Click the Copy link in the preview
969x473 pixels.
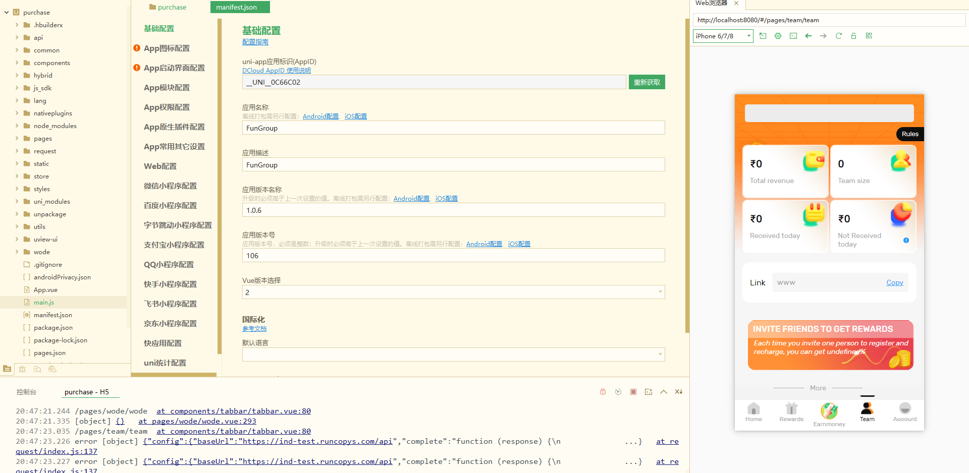pos(894,282)
